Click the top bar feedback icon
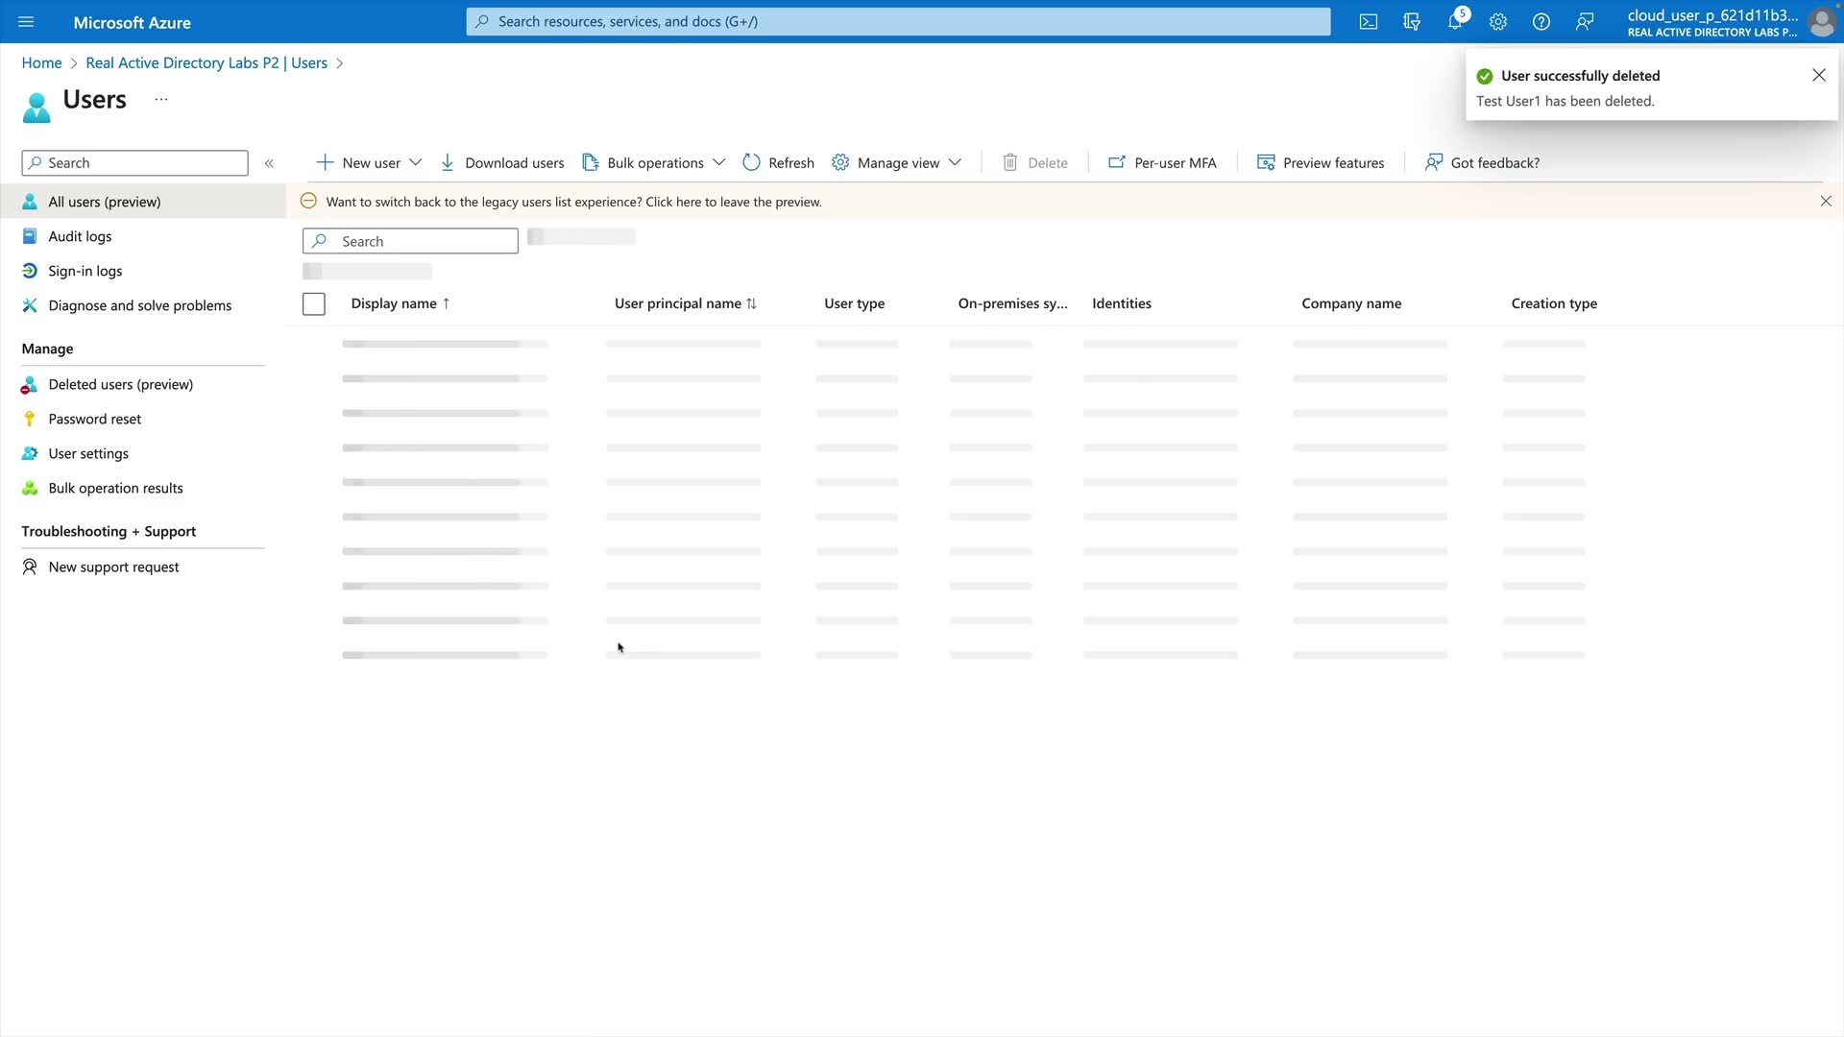 [x=1585, y=21]
